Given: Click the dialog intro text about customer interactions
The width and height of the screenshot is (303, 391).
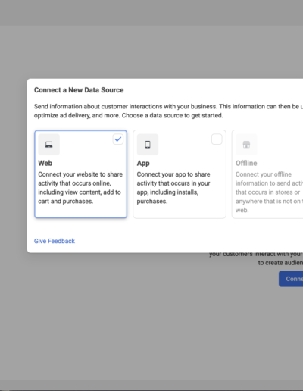Looking at the screenshot, I should (168, 106).
